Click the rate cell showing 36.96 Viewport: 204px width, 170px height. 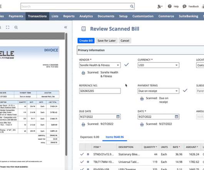click(179, 154)
